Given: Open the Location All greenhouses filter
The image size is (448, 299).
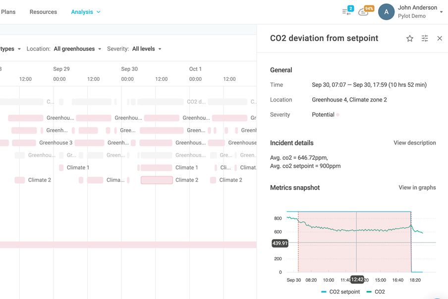Looking at the screenshot, I should [77, 49].
